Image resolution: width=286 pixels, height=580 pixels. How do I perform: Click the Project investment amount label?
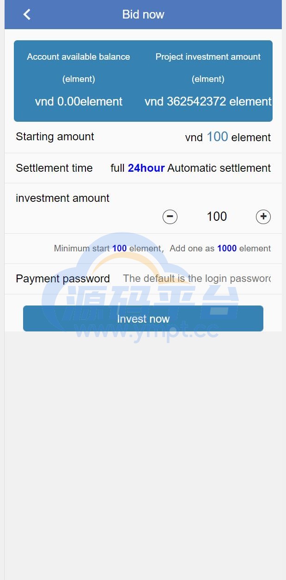208,57
